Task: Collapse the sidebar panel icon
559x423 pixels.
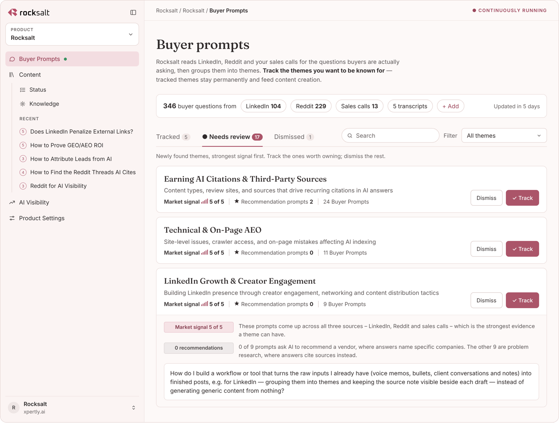Action: (133, 12)
